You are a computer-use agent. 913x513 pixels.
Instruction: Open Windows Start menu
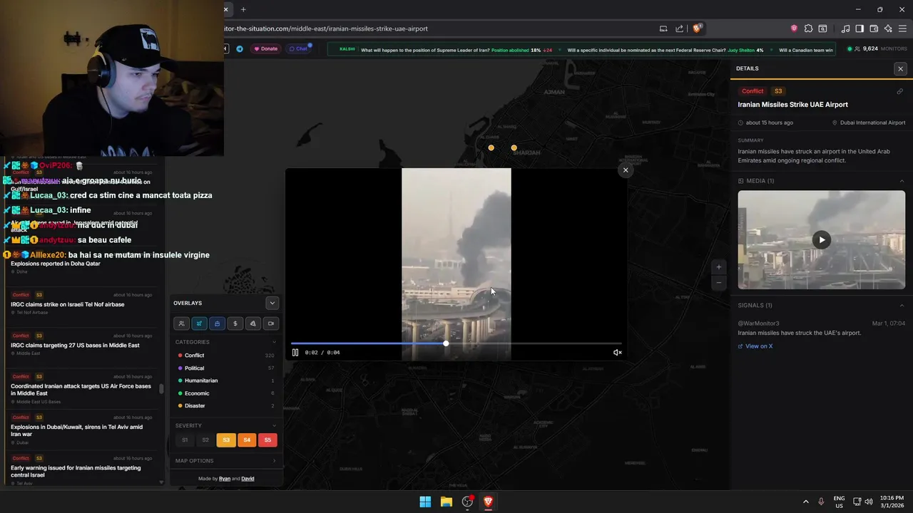[x=425, y=502]
